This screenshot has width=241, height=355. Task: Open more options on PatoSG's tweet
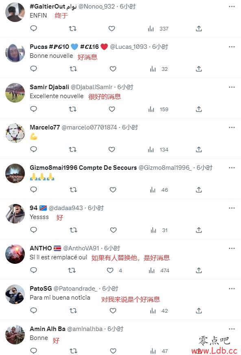tap(232, 289)
